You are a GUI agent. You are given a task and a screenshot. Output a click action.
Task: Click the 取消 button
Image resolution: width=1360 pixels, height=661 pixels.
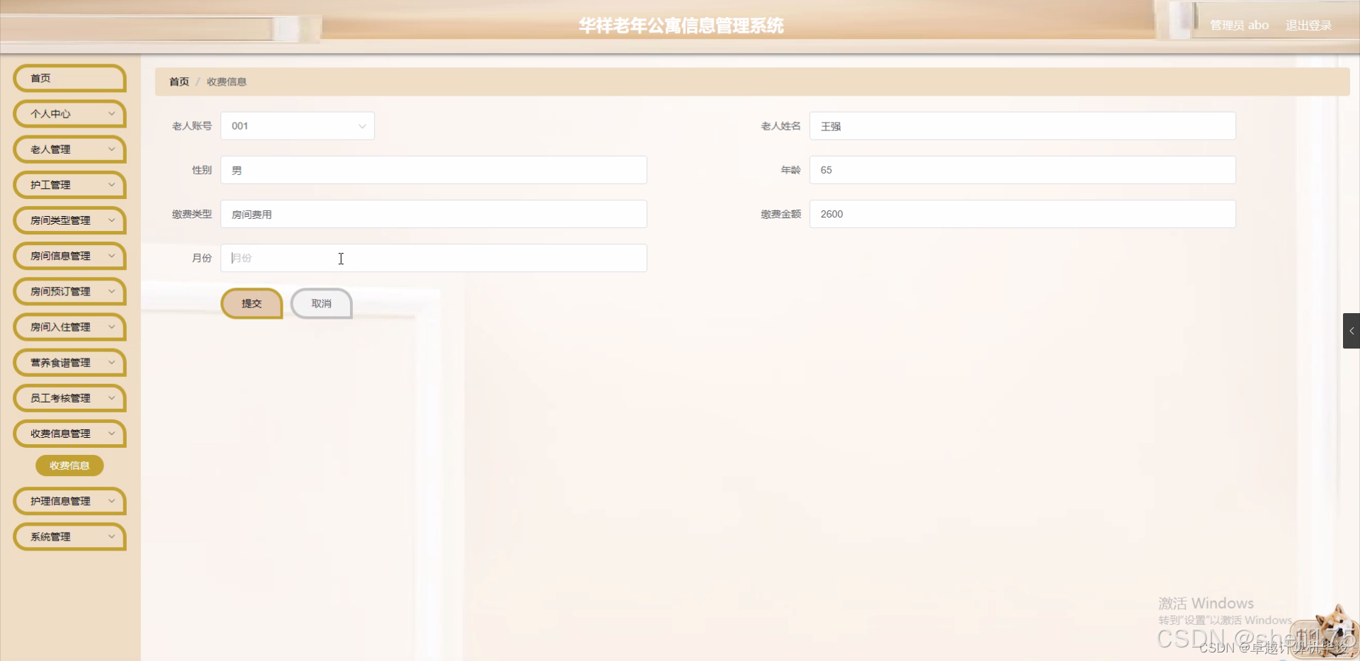(321, 303)
